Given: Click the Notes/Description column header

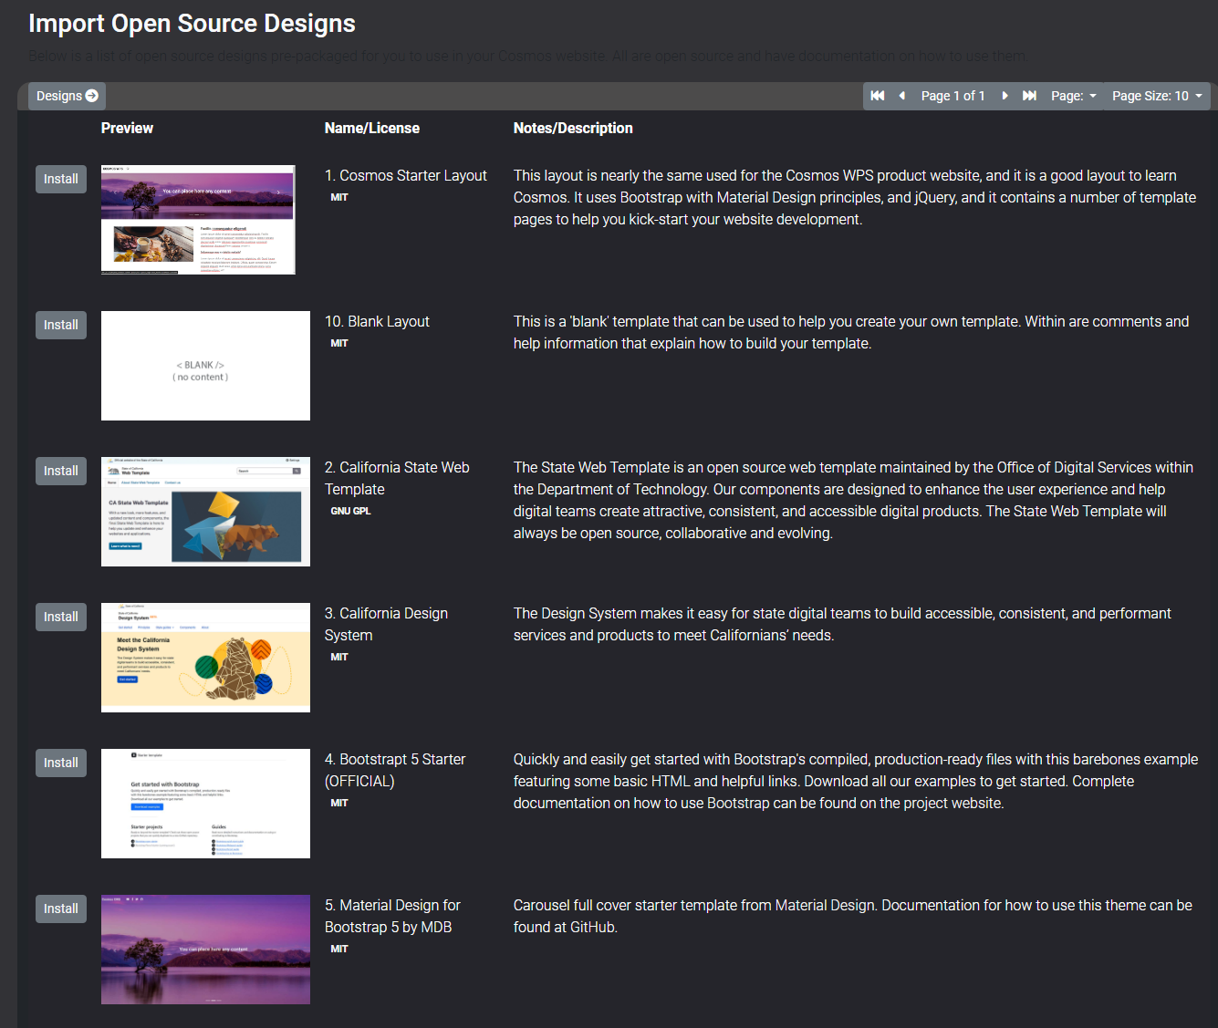Looking at the screenshot, I should tap(573, 128).
